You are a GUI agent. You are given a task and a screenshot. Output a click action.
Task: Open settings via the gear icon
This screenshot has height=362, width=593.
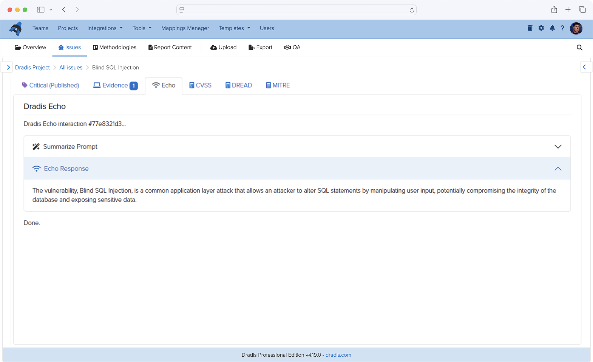[x=541, y=28]
